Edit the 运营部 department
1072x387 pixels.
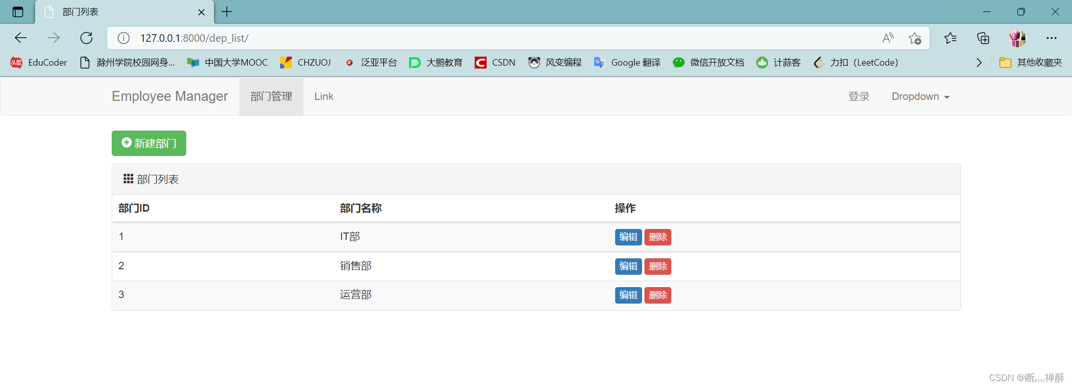coord(628,295)
